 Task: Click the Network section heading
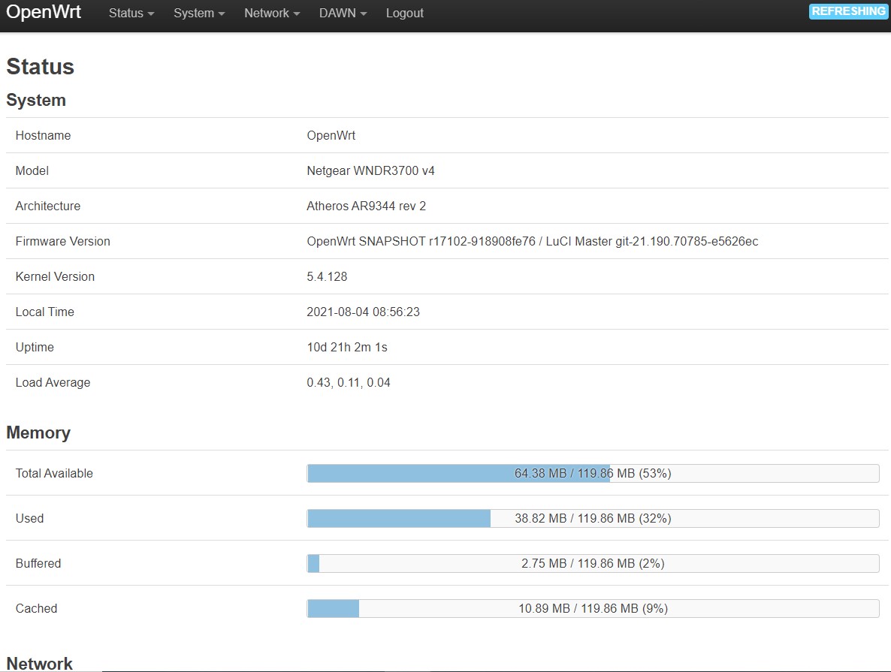tap(39, 663)
